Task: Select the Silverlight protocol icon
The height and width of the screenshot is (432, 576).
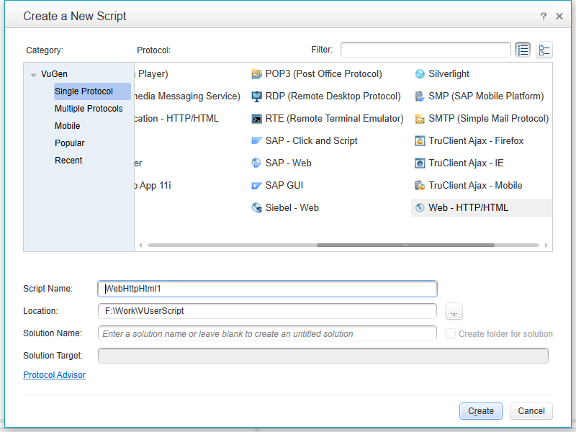Action: pos(420,74)
